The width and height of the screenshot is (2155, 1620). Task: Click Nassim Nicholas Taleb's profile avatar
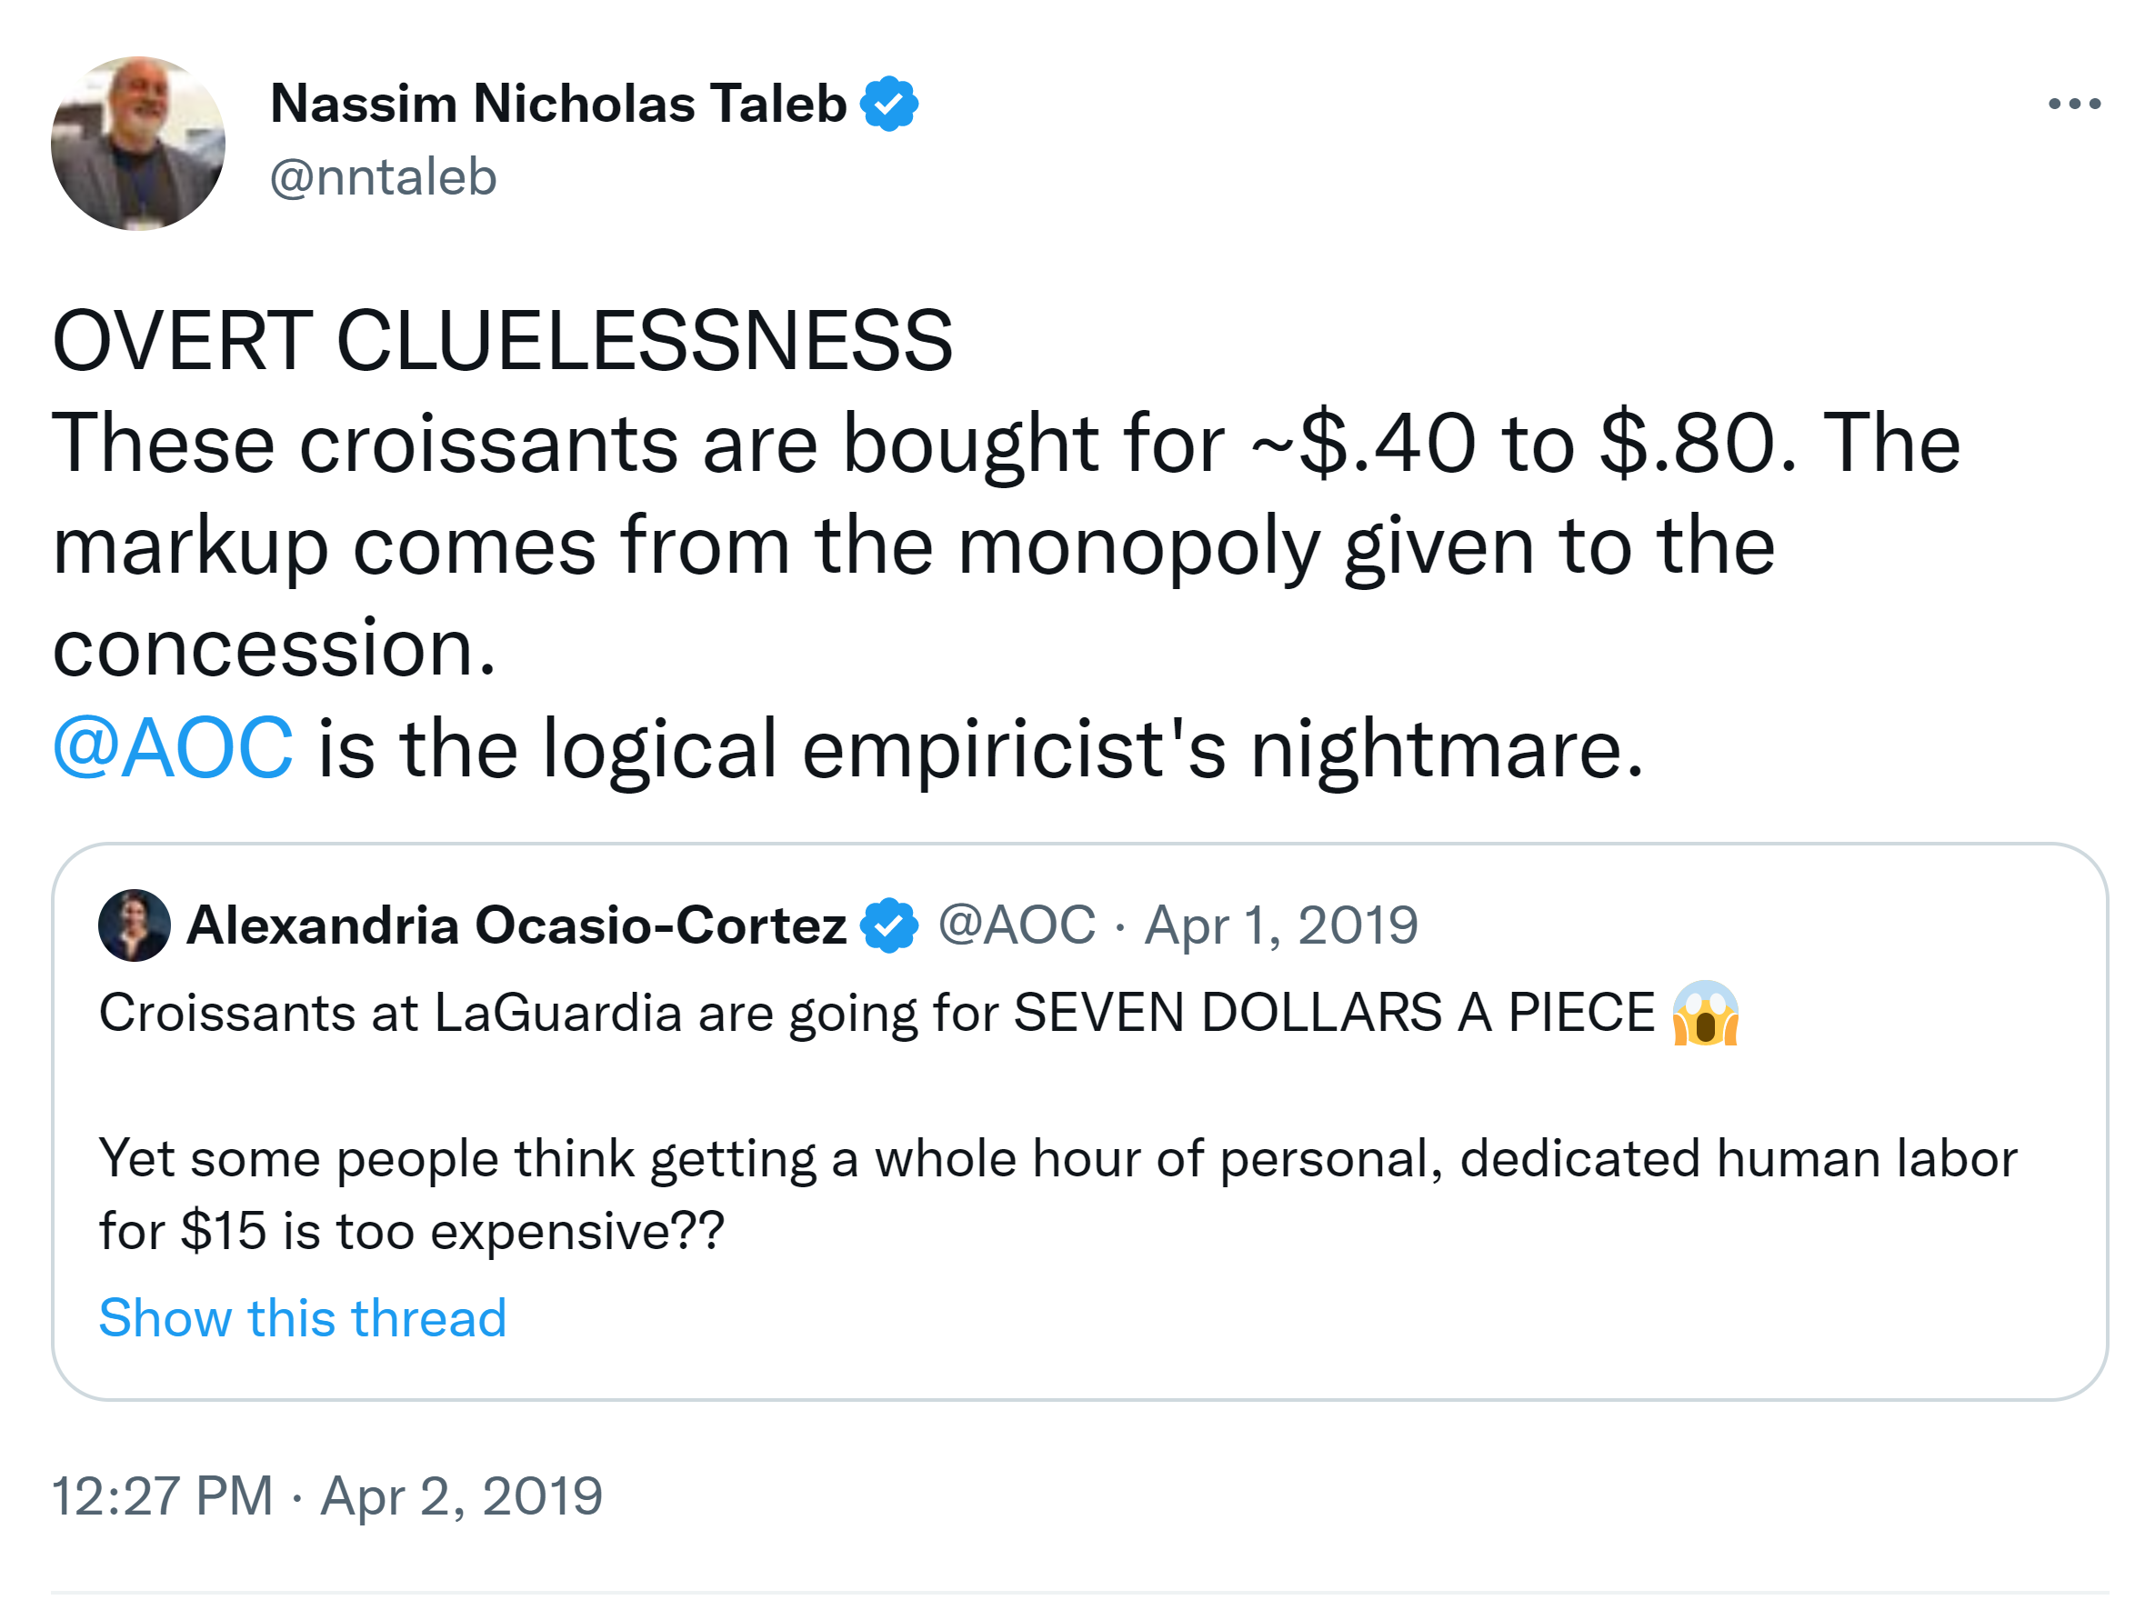coord(138,145)
